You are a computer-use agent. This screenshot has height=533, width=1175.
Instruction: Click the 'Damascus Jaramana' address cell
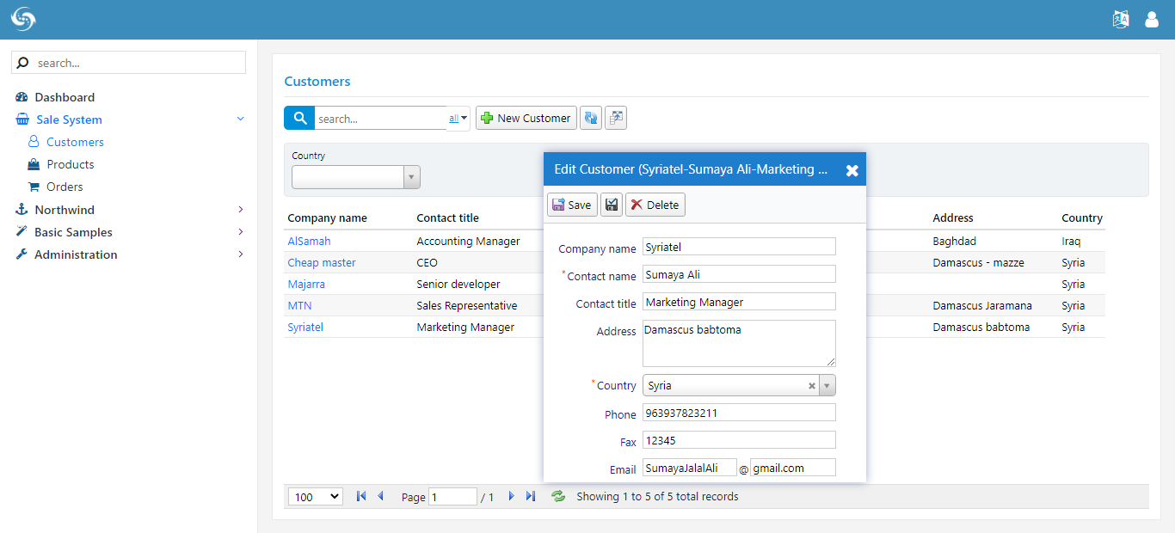tap(982, 306)
